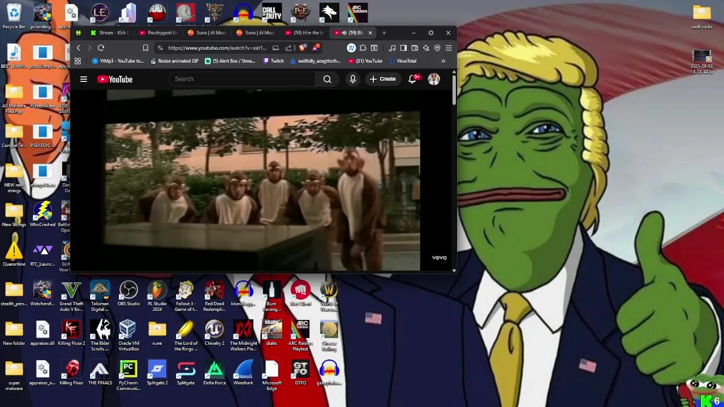
Task: Open the browser playlist music note icon
Action: pos(392,48)
